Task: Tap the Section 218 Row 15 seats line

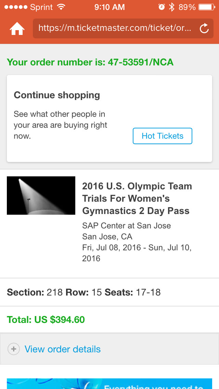Action: (84, 292)
